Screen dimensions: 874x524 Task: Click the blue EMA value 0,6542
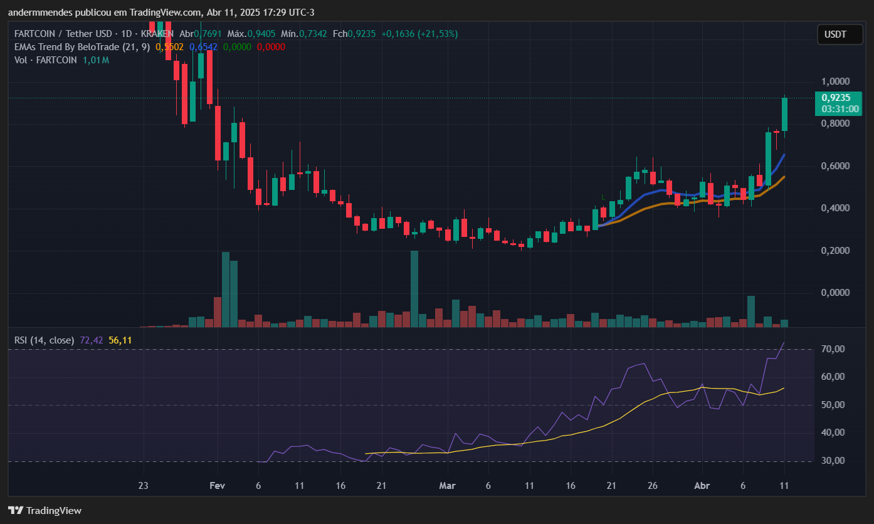(204, 46)
